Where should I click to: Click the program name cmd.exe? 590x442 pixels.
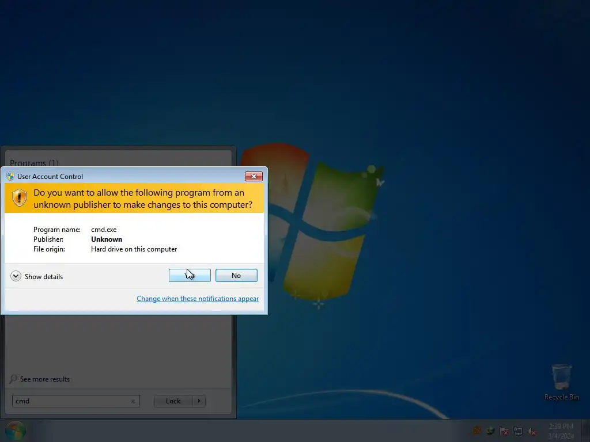[x=104, y=230]
